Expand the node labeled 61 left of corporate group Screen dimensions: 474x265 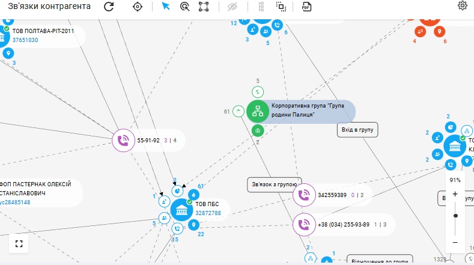239,111
